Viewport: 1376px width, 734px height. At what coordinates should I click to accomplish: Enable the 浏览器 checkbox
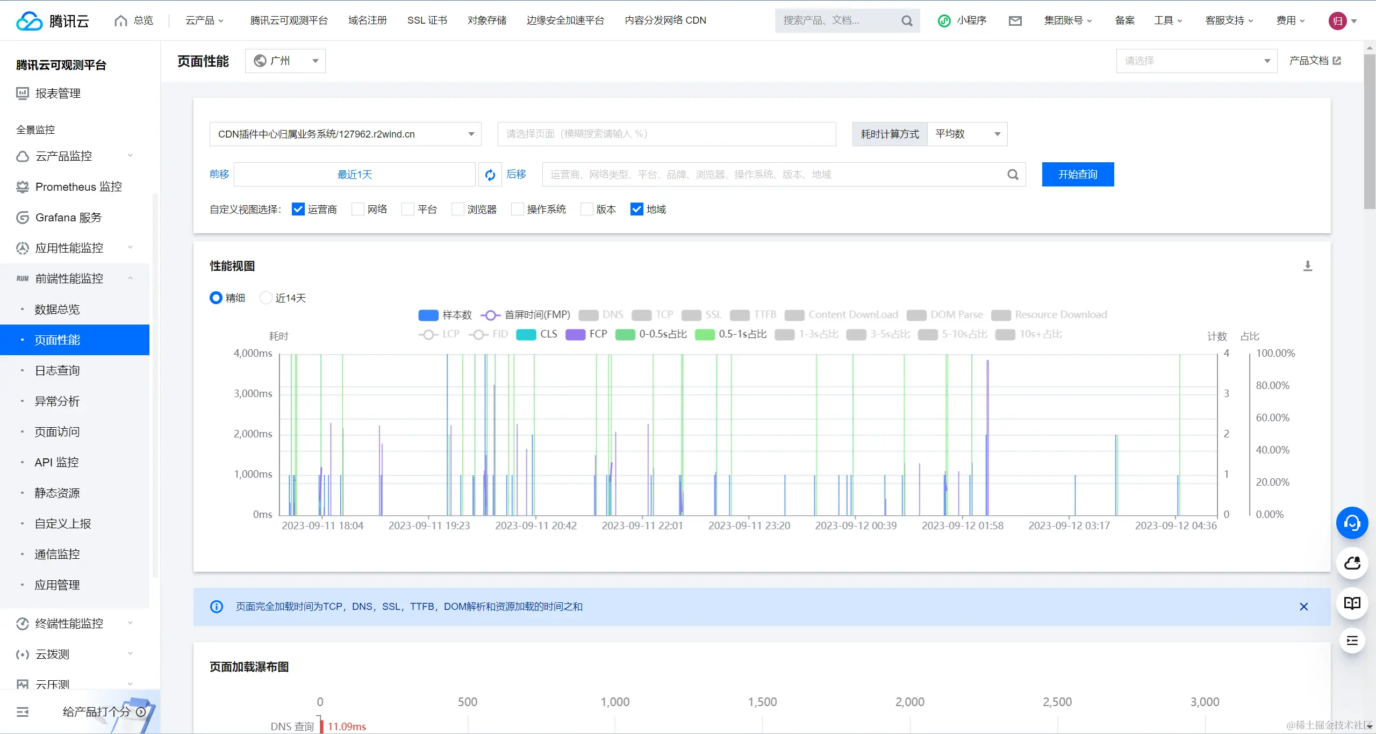point(458,209)
